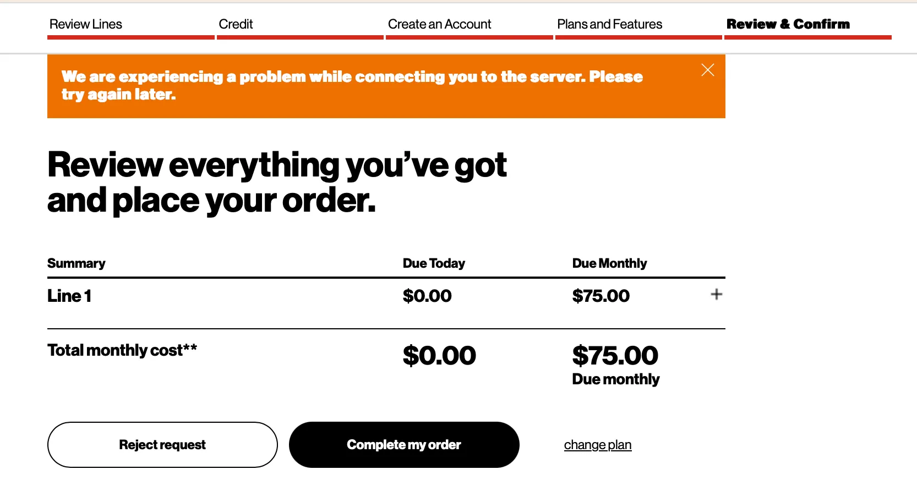Expand Line 1 details with the plus icon
The image size is (917, 497).
tap(717, 295)
